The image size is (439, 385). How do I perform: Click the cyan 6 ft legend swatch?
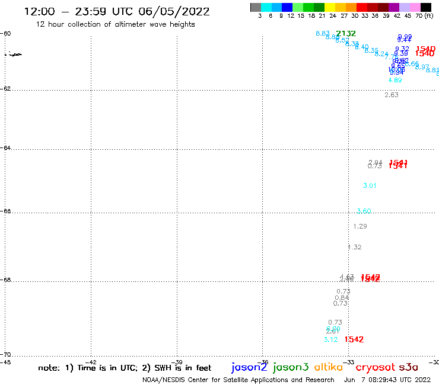click(x=266, y=7)
